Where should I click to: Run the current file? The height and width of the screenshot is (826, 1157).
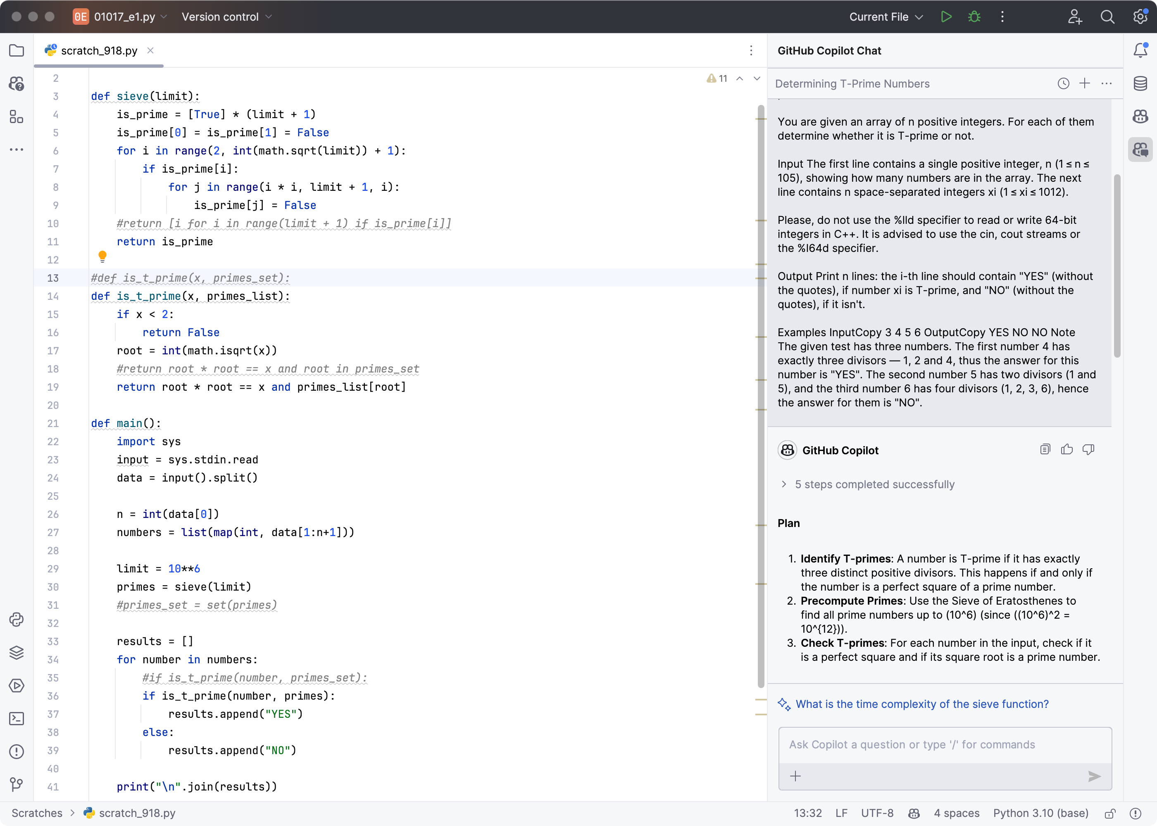click(946, 17)
